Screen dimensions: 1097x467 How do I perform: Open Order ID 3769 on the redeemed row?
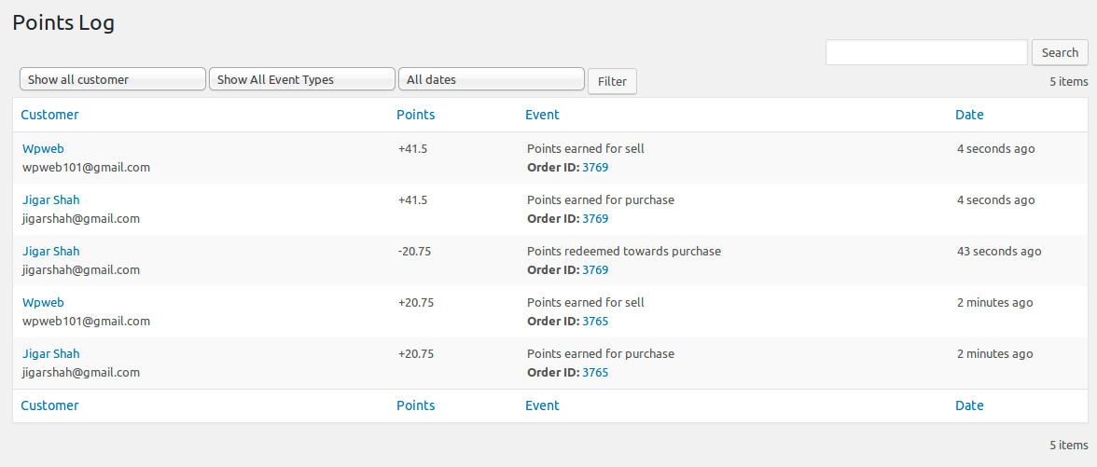click(x=595, y=270)
